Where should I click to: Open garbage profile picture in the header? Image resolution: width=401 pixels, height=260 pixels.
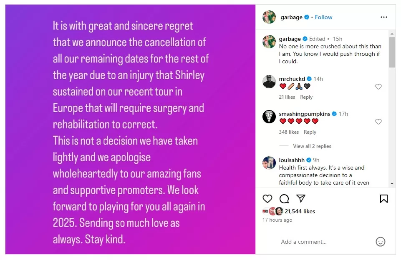[269, 17]
